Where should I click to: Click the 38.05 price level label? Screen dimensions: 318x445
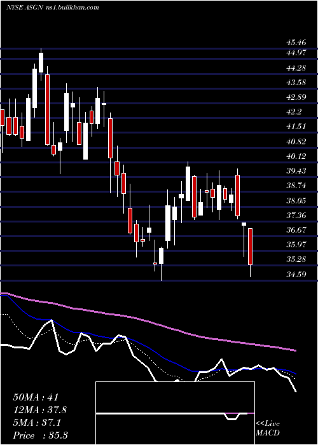click(296, 201)
